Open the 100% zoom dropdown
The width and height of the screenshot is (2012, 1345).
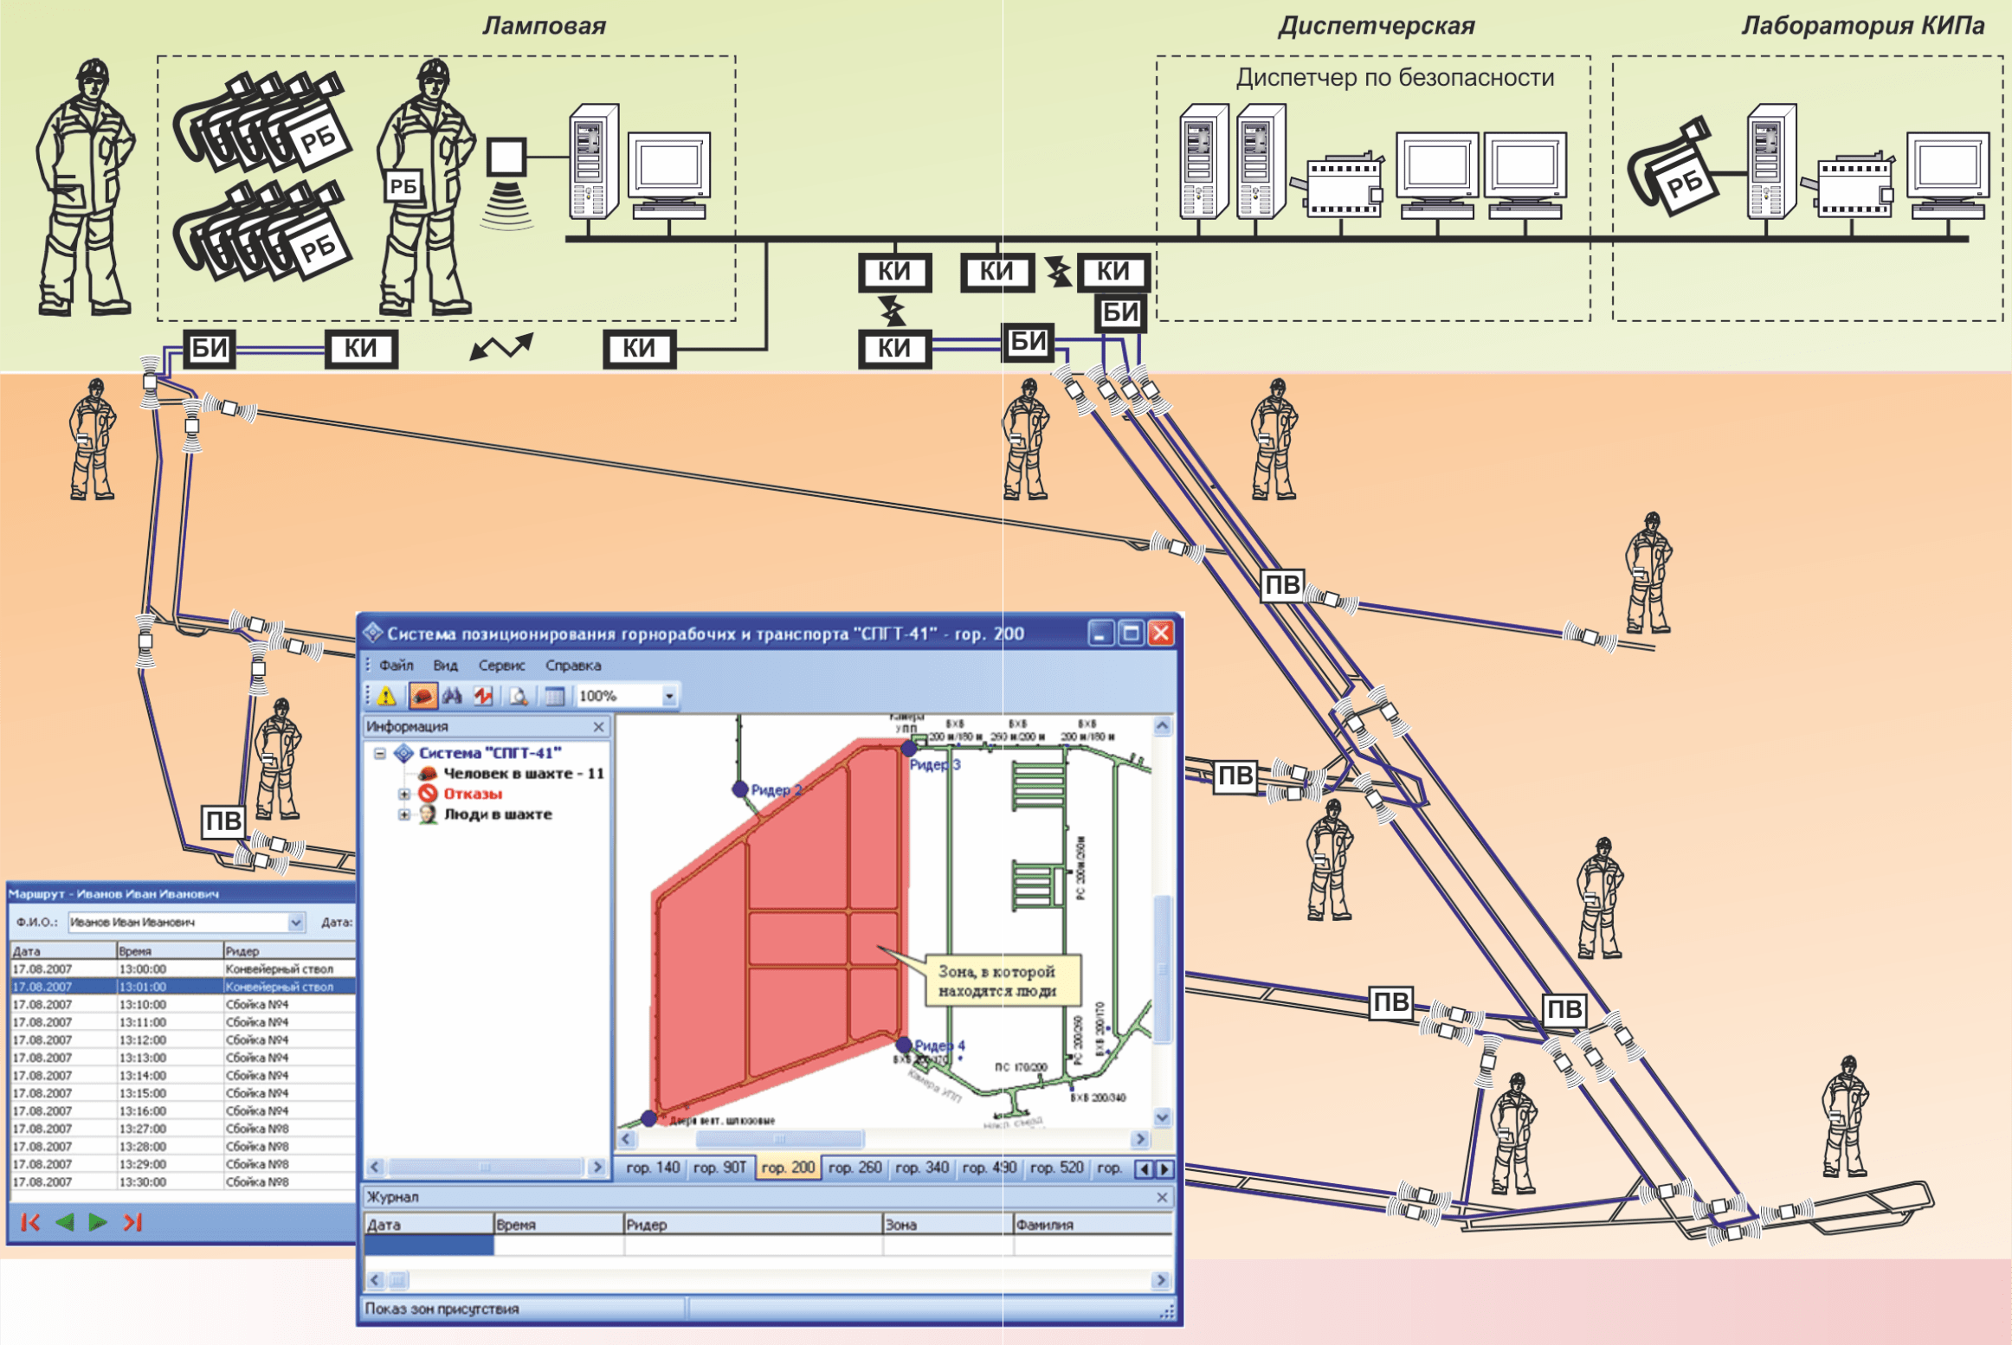(668, 696)
